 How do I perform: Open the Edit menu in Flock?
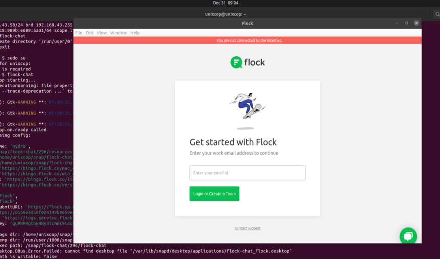(89, 33)
